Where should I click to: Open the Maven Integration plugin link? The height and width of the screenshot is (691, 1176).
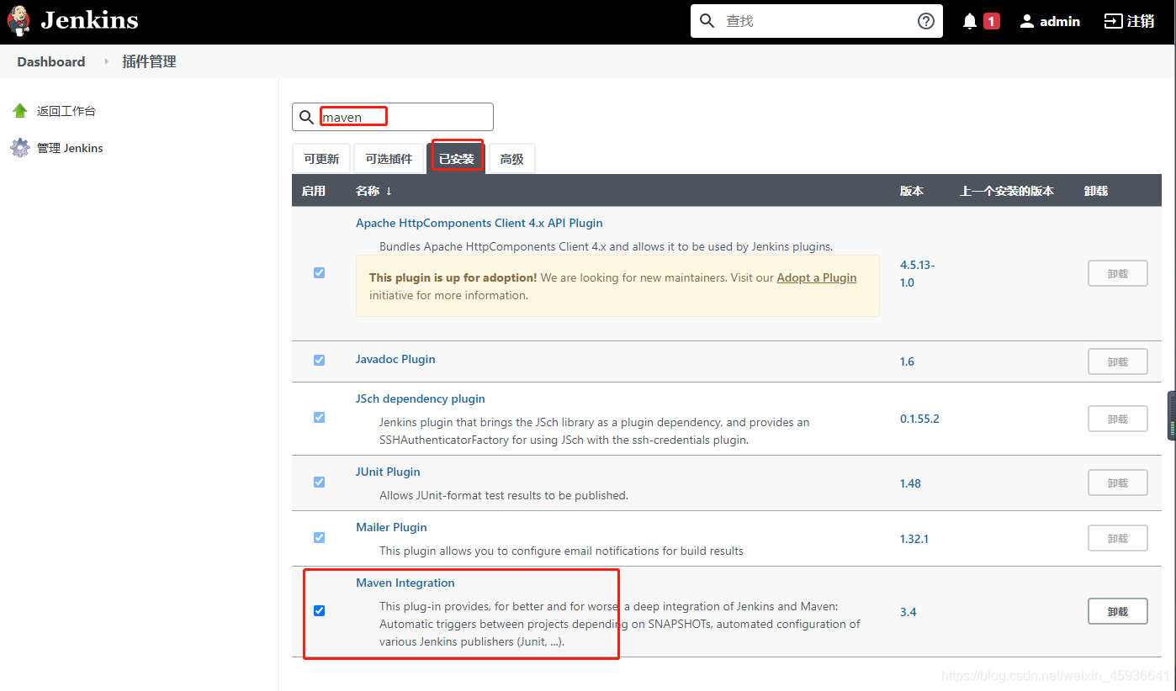pyautogui.click(x=405, y=583)
